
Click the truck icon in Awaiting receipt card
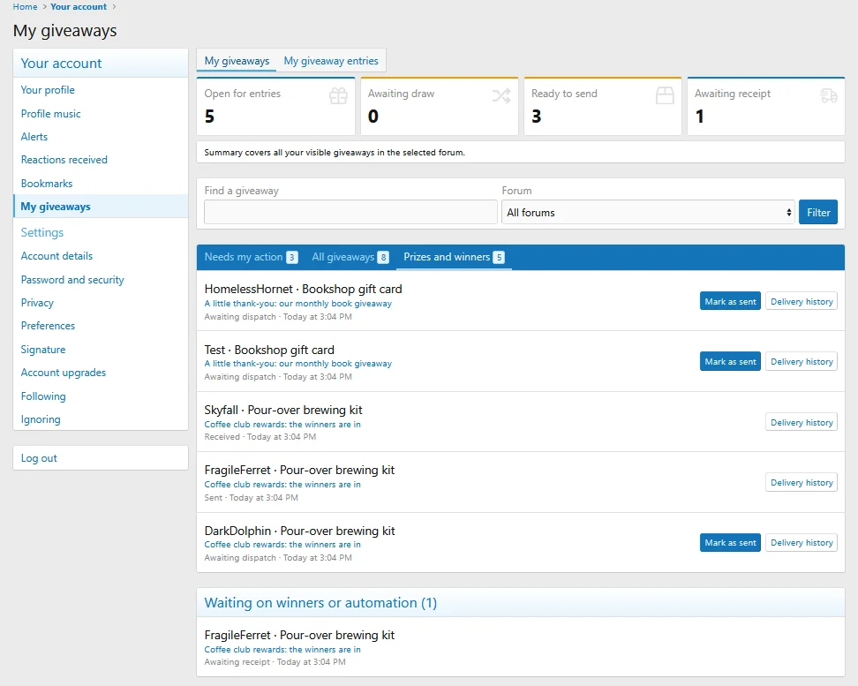pos(829,96)
